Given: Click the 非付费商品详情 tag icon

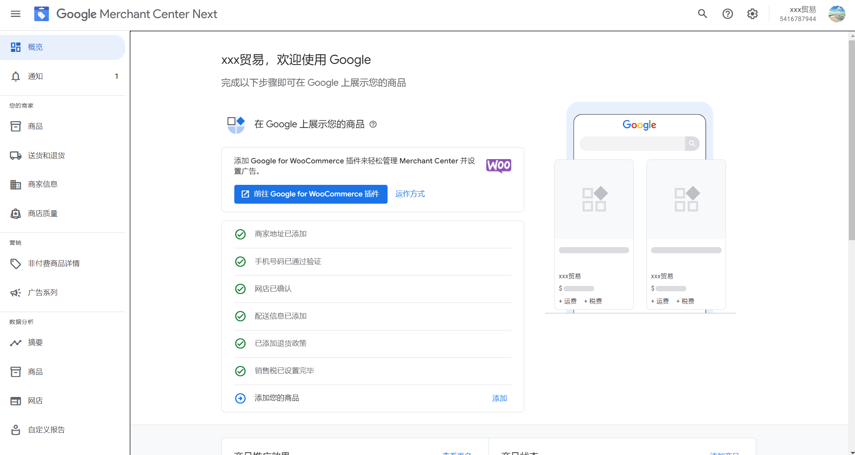Looking at the screenshot, I should [x=16, y=264].
